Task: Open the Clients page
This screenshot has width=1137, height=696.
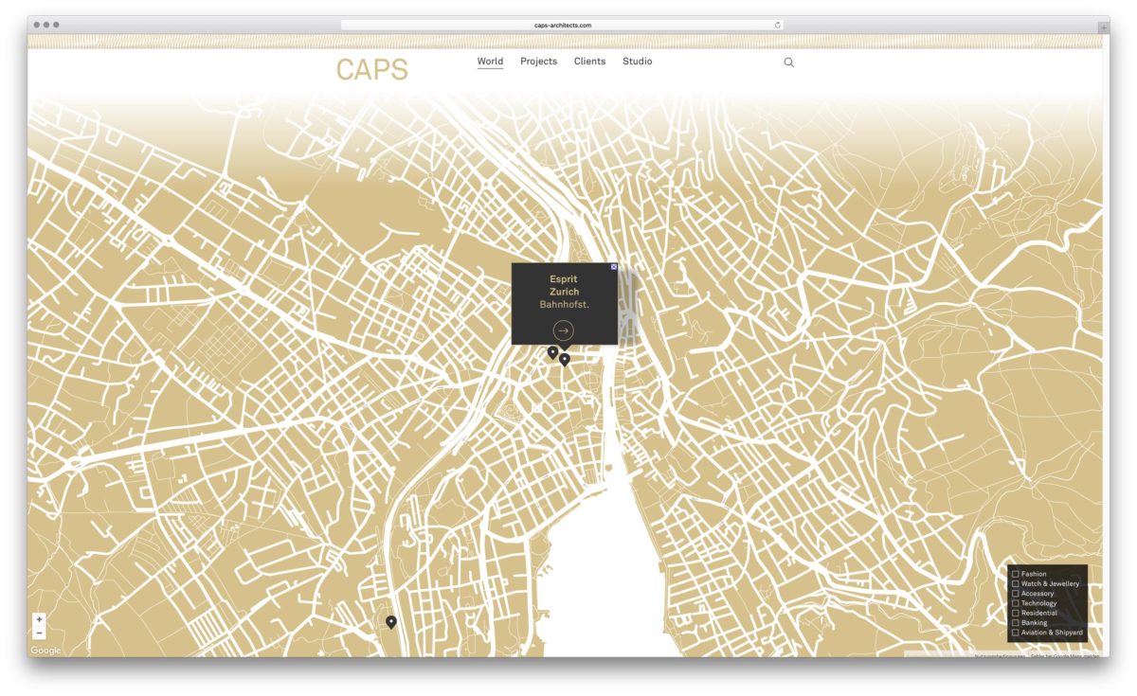Action: point(589,62)
